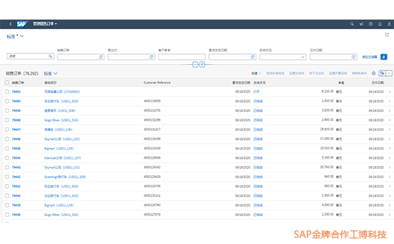Click the share icon below the header
This screenshot has height=244, width=394.
pos(387,34)
